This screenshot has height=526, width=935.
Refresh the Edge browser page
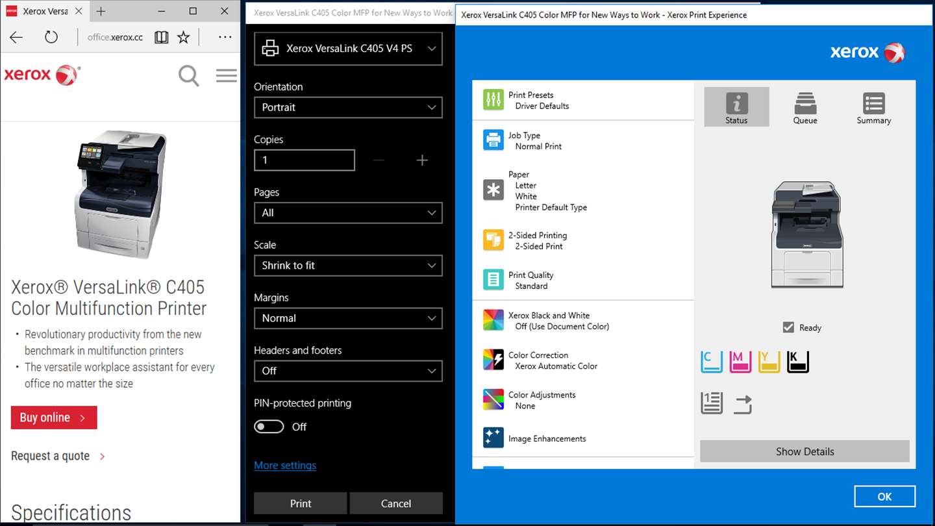coord(51,37)
